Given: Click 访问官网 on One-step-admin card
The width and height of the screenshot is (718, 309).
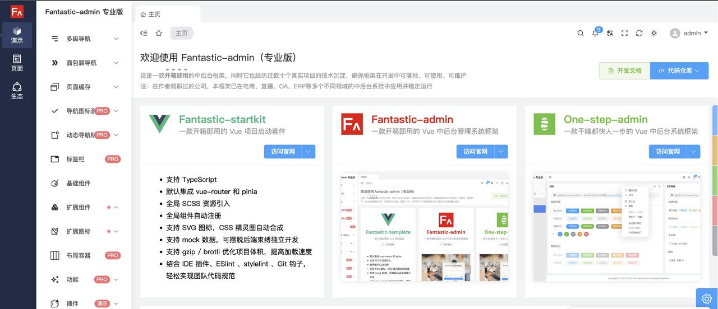Looking at the screenshot, I should pyautogui.click(x=668, y=151).
